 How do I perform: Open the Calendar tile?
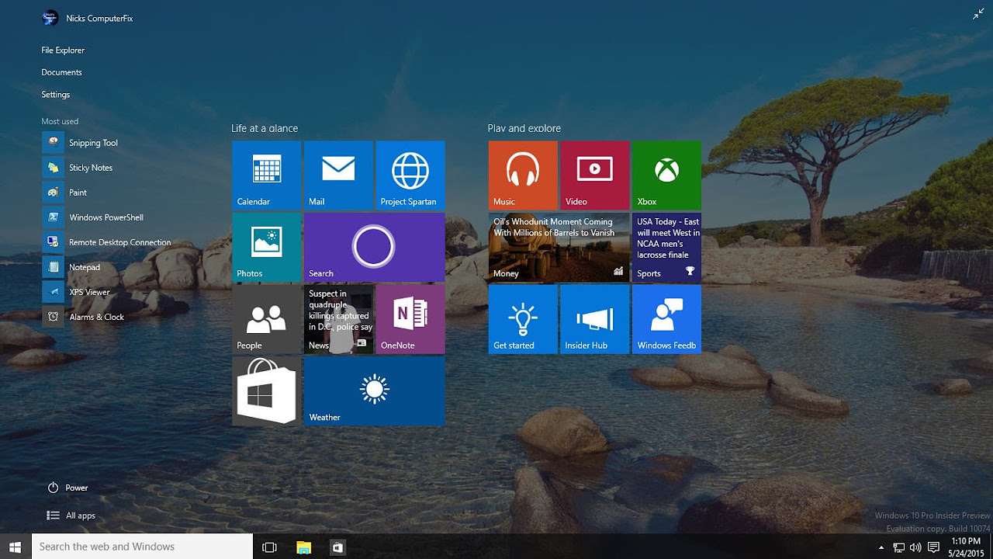(x=266, y=175)
